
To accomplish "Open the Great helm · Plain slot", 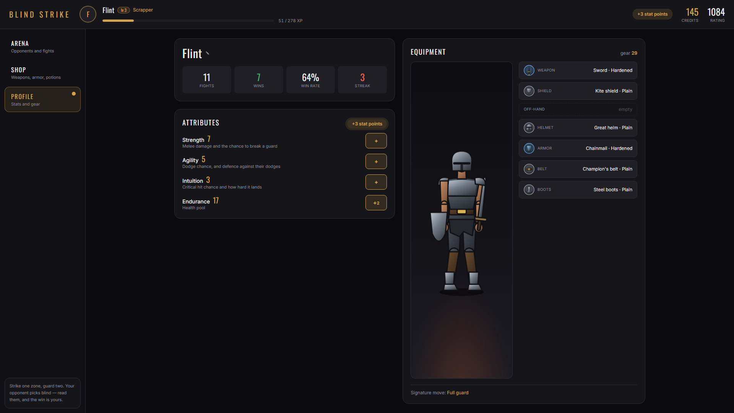I will (x=578, y=128).
